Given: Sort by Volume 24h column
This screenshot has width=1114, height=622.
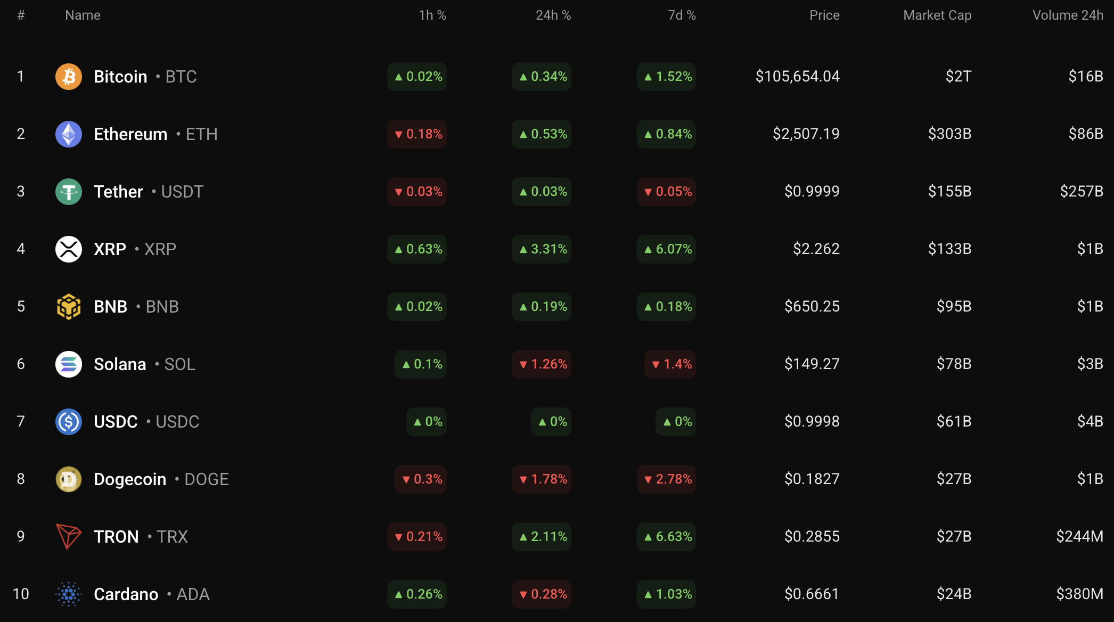Looking at the screenshot, I should pyautogui.click(x=1067, y=15).
